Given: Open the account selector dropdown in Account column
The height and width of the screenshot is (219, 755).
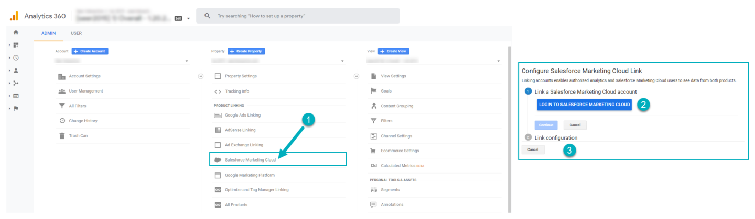Looking at the screenshot, I should point(187,62).
